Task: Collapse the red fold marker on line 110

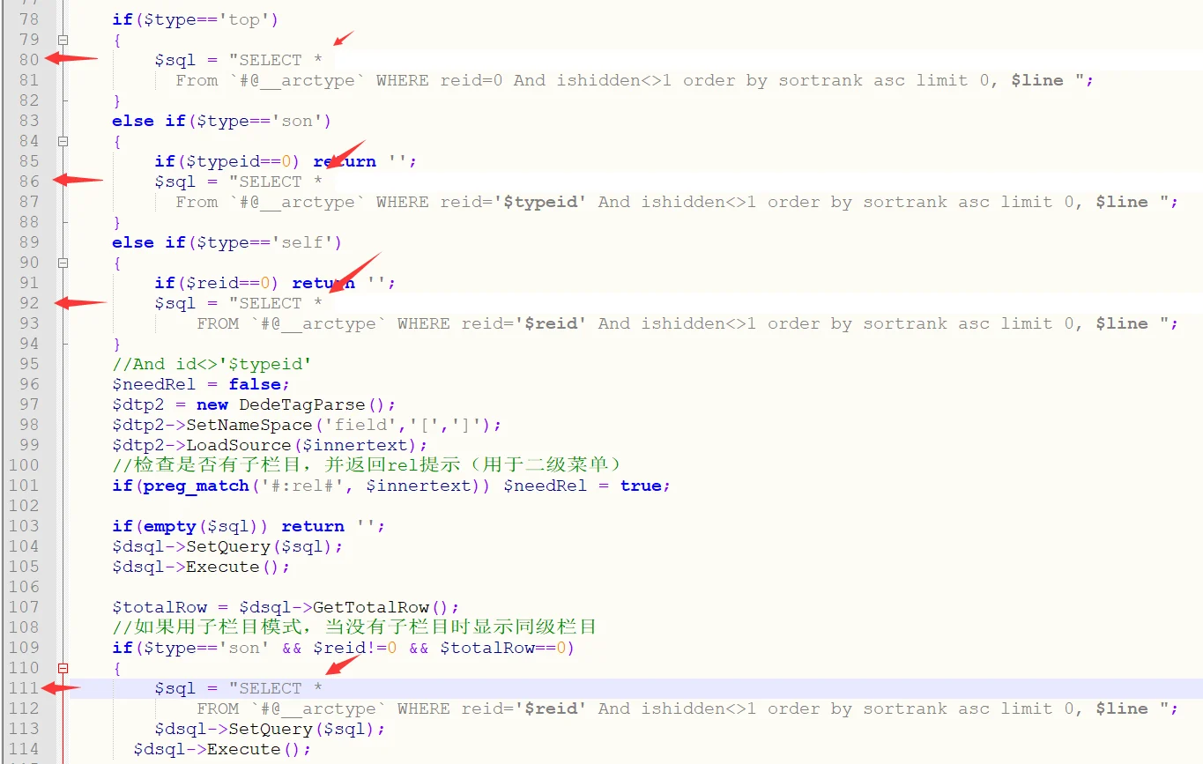Action: (x=63, y=668)
